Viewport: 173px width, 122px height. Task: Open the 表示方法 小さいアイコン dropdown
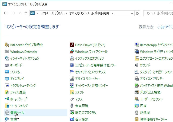165,27
